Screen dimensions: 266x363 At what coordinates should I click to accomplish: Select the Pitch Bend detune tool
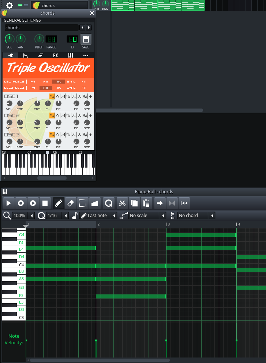[95, 203]
